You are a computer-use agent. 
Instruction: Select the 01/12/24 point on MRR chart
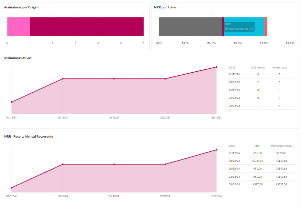pos(12,188)
